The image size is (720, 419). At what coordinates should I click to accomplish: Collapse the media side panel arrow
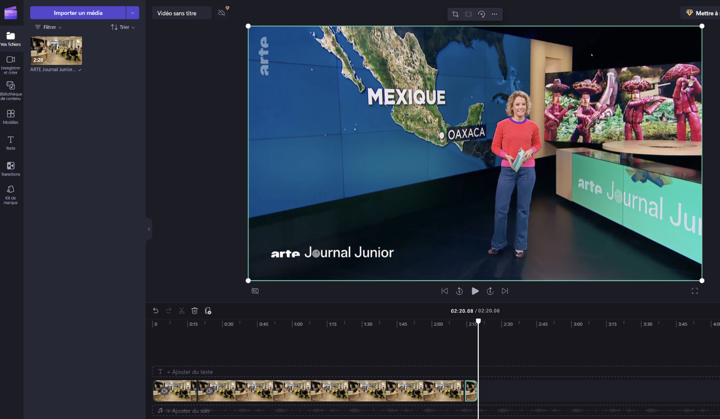coord(149,229)
